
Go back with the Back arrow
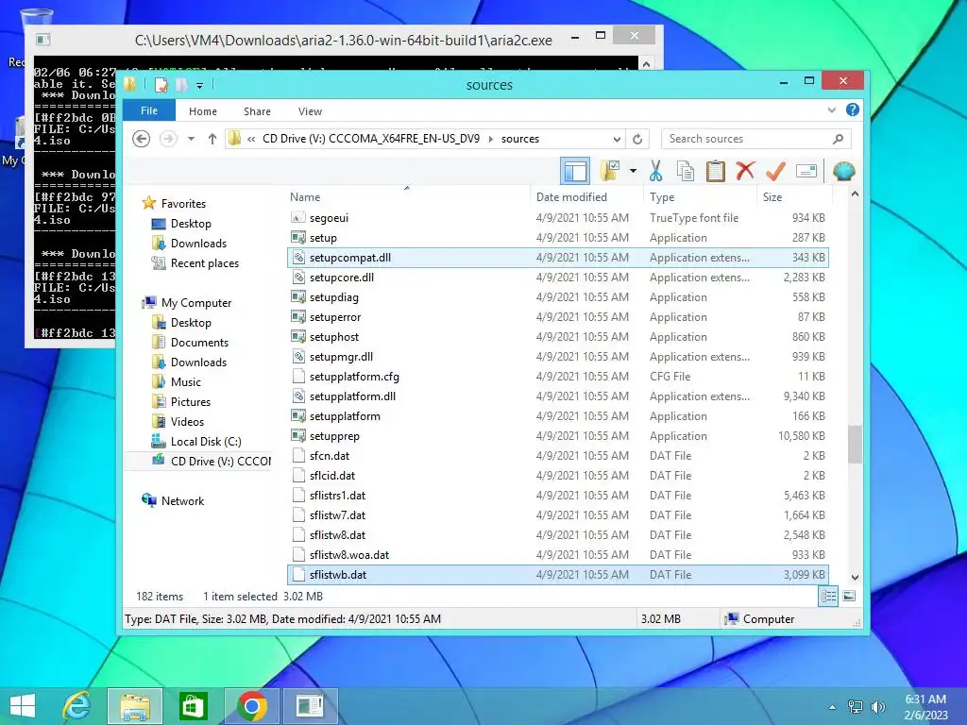point(142,139)
